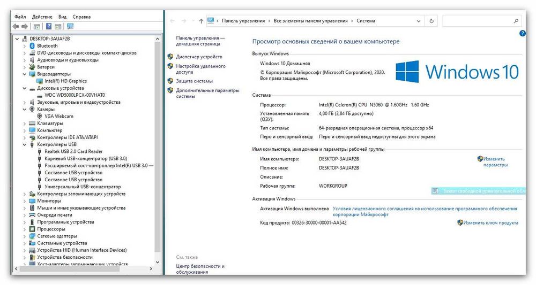Image resolution: width=536 pixels, height=285 pixels.
Task: Select DVD-дисководы и дисководы компакт-дисков
Action: click(x=87, y=53)
